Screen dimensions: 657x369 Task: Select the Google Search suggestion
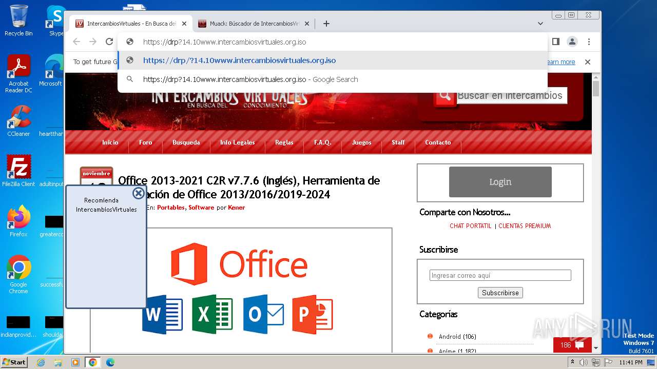[x=333, y=79]
